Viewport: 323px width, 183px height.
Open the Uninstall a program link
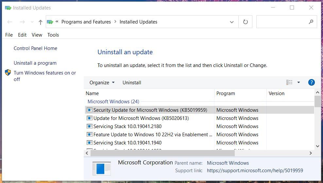click(35, 63)
